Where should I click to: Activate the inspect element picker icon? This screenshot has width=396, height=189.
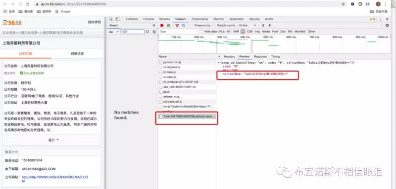[x=111, y=19]
